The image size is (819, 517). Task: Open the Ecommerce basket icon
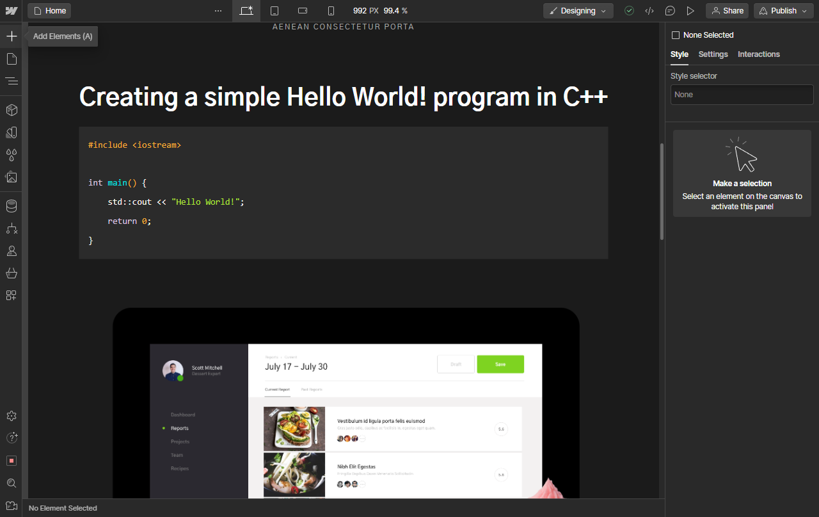12,273
